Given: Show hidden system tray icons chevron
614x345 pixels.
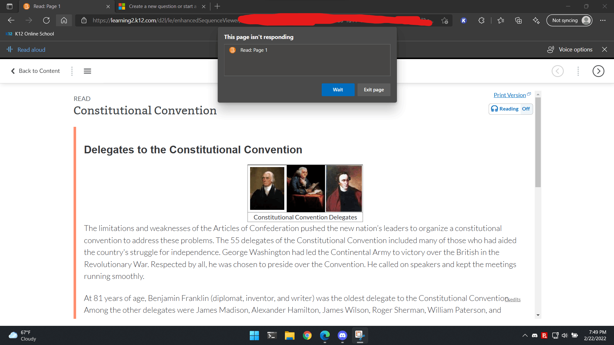Looking at the screenshot, I should pyautogui.click(x=525, y=335).
